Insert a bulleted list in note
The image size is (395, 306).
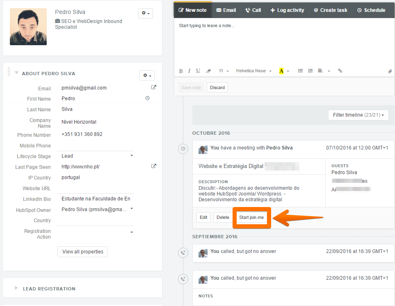click(x=300, y=71)
